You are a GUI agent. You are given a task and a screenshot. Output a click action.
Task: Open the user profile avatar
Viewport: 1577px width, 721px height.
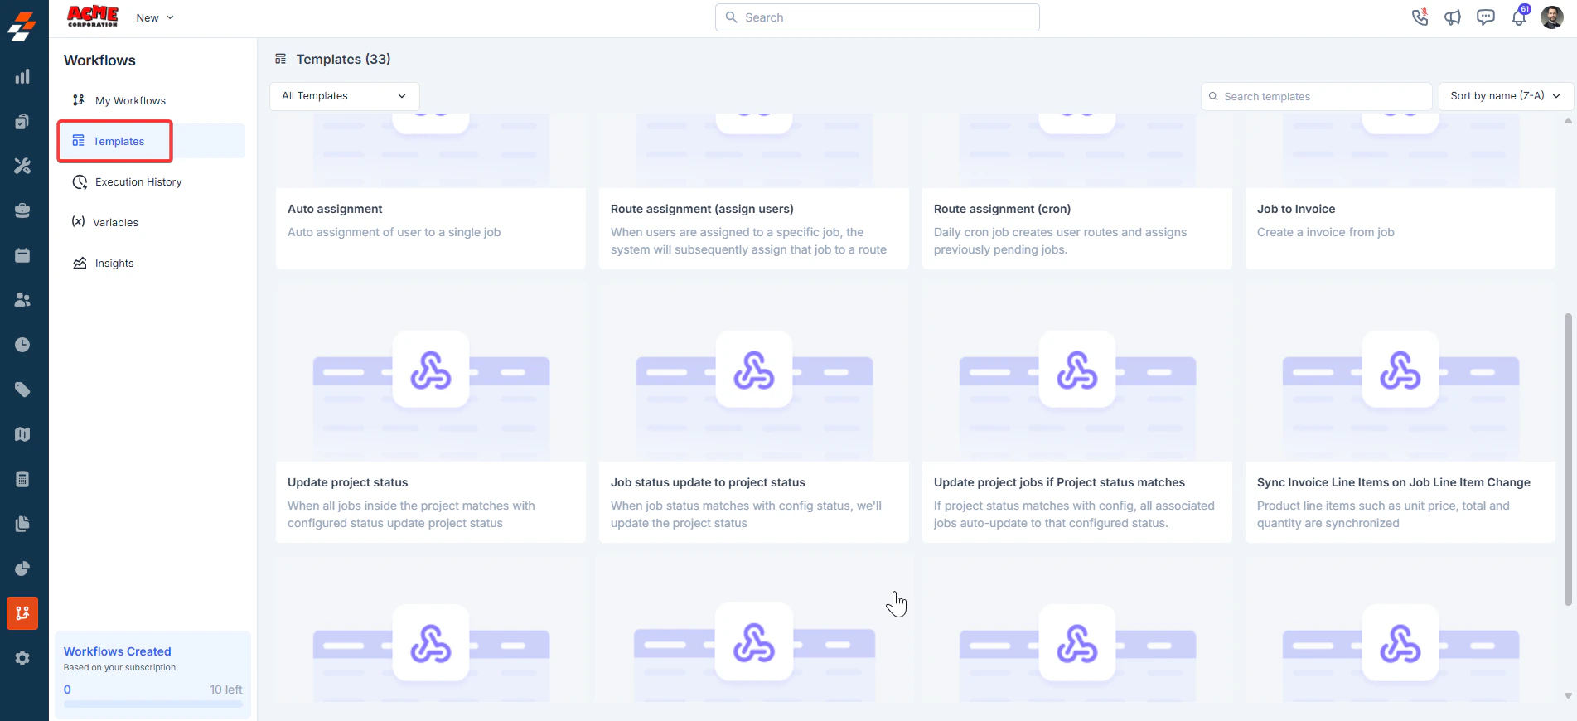tap(1552, 17)
